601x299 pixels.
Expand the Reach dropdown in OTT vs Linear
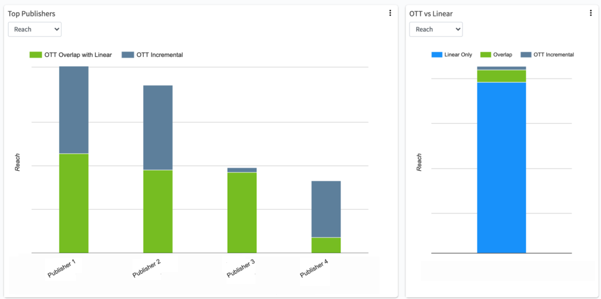point(435,29)
